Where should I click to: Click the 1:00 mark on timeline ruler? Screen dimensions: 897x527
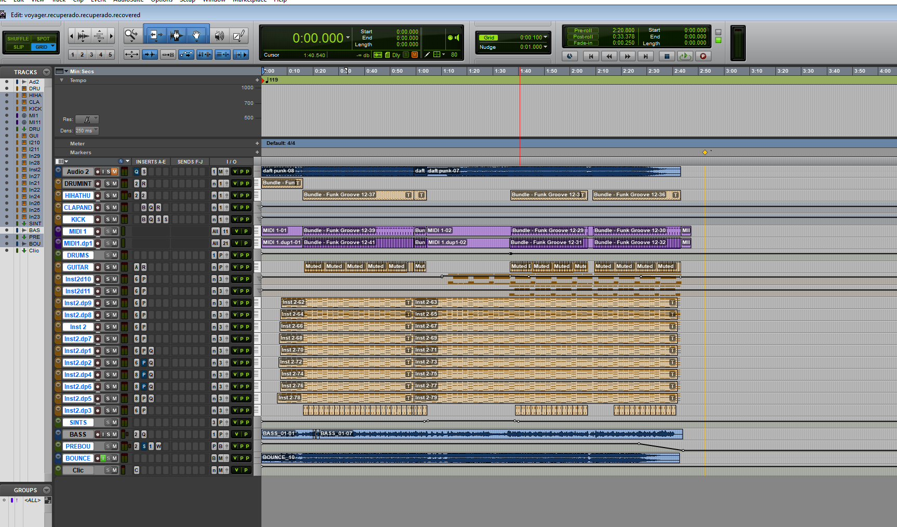coord(423,71)
